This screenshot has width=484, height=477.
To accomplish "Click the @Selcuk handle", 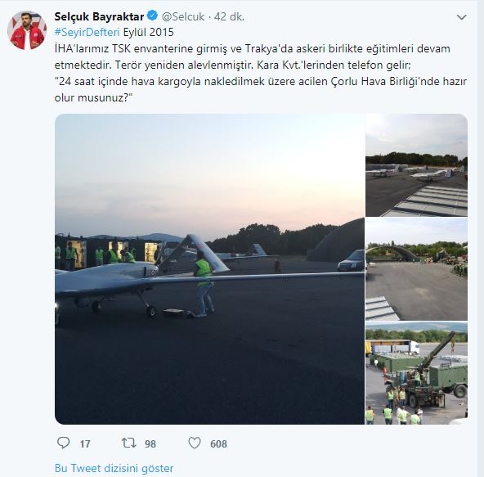I will (x=183, y=16).
